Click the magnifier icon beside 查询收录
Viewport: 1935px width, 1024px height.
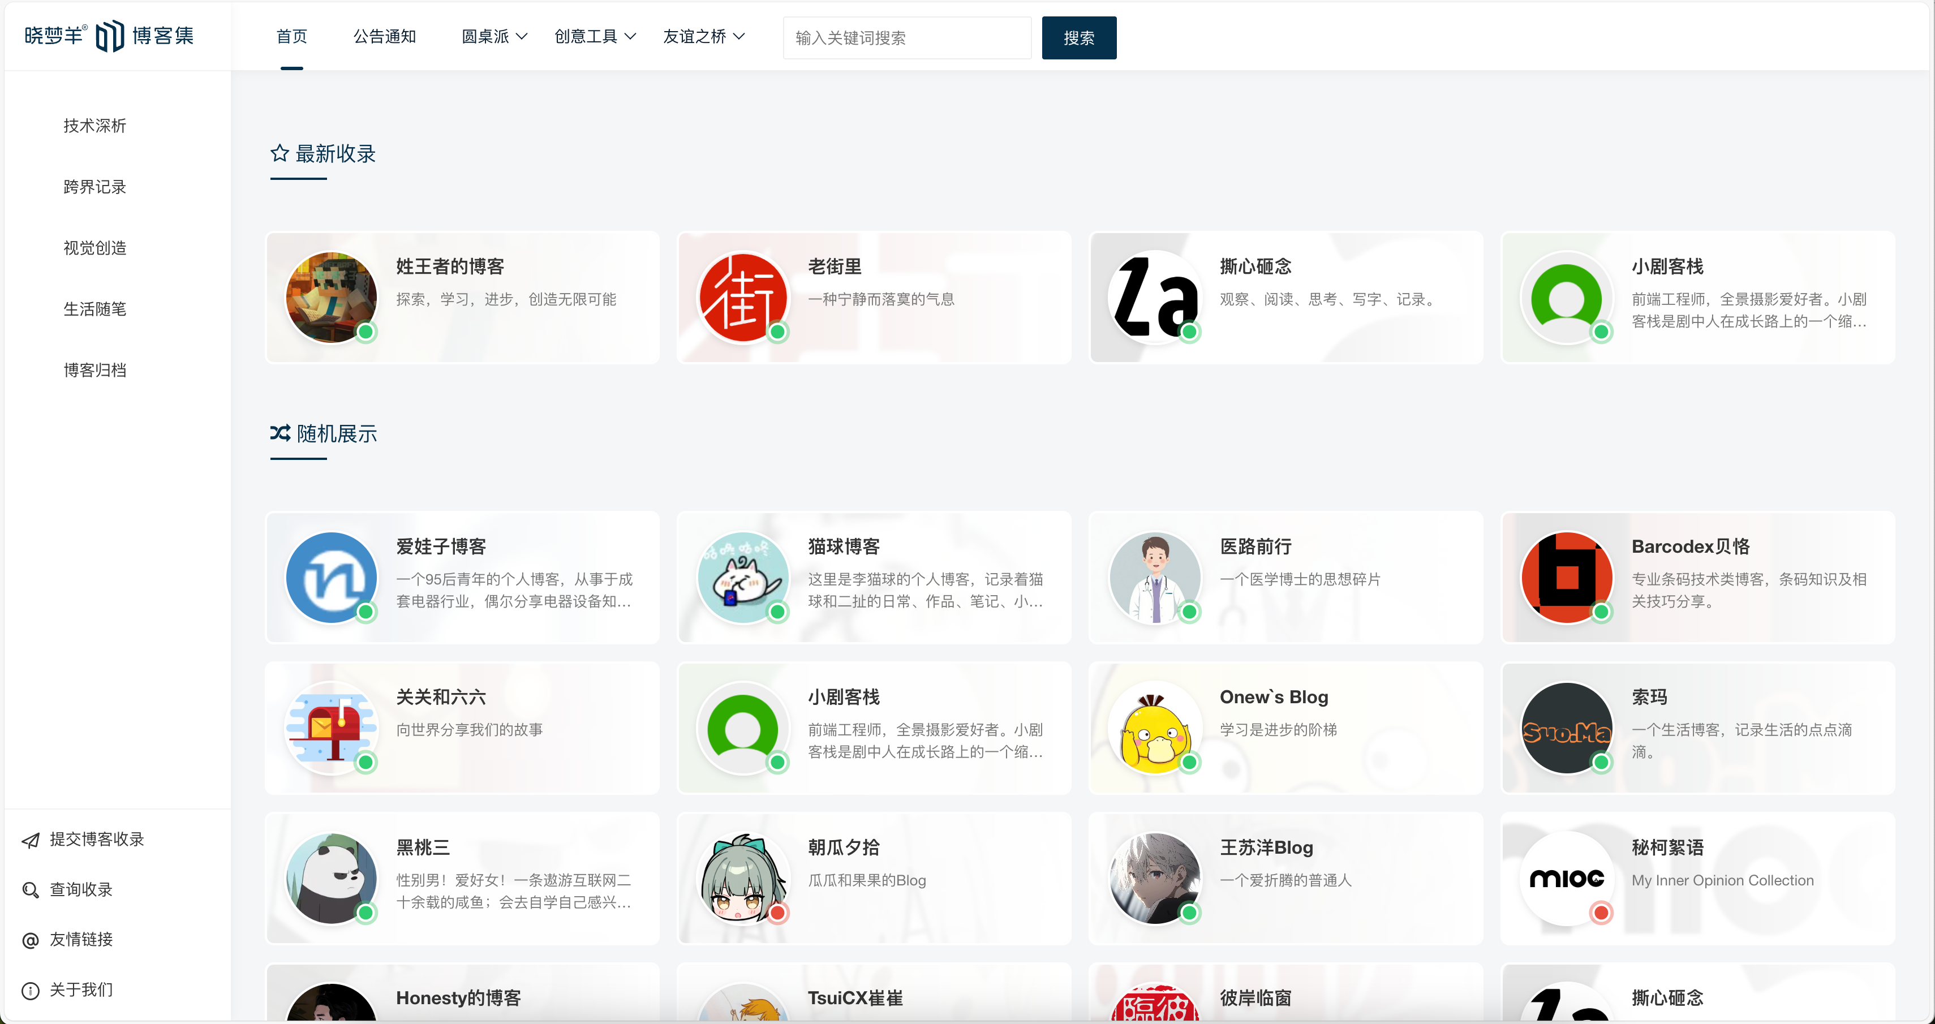point(30,890)
